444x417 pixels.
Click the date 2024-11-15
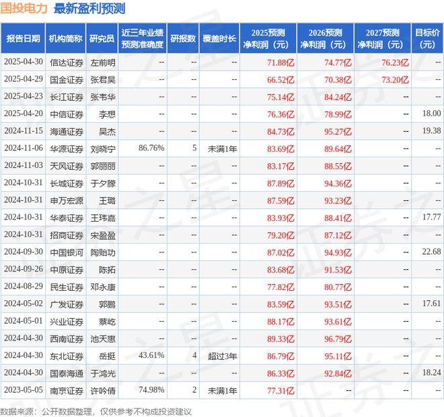click(x=24, y=131)
